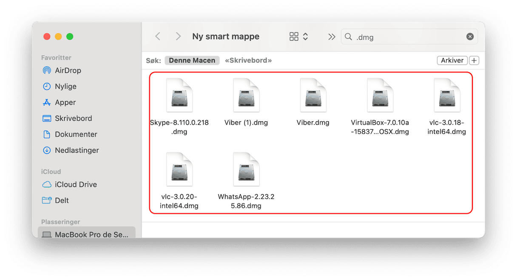Zoom the window with the green button

click(x=70, y=36)
